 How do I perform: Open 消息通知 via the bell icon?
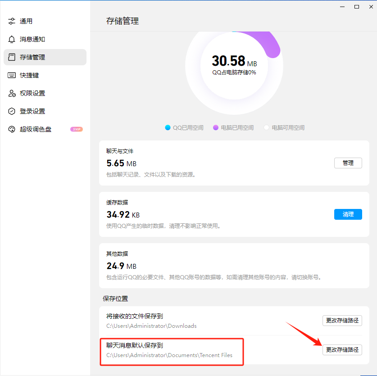[x=12, y=39]
